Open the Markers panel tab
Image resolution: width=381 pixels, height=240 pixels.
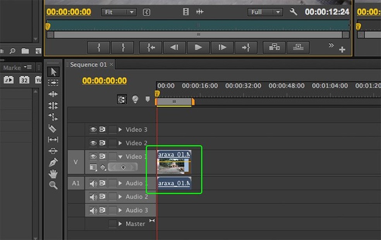tap(12, 68)
